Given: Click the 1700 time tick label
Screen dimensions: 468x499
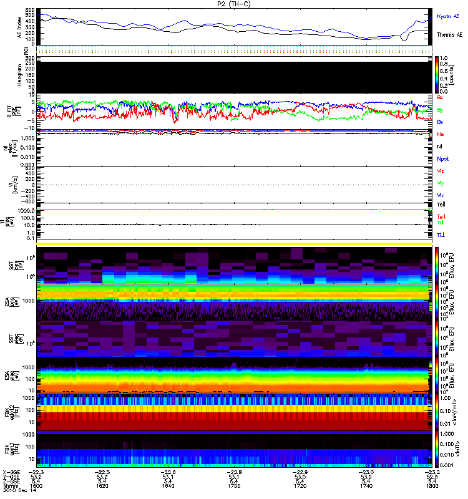Looking at the screenshot, I should pyautogui.click(x=234, y=486).
